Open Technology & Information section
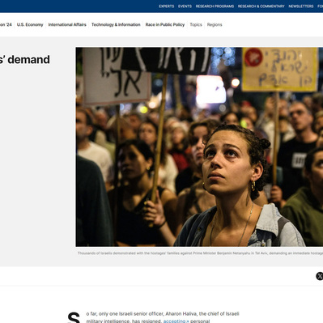The height and width of the screenshot is (323, 323). (116, 24)
